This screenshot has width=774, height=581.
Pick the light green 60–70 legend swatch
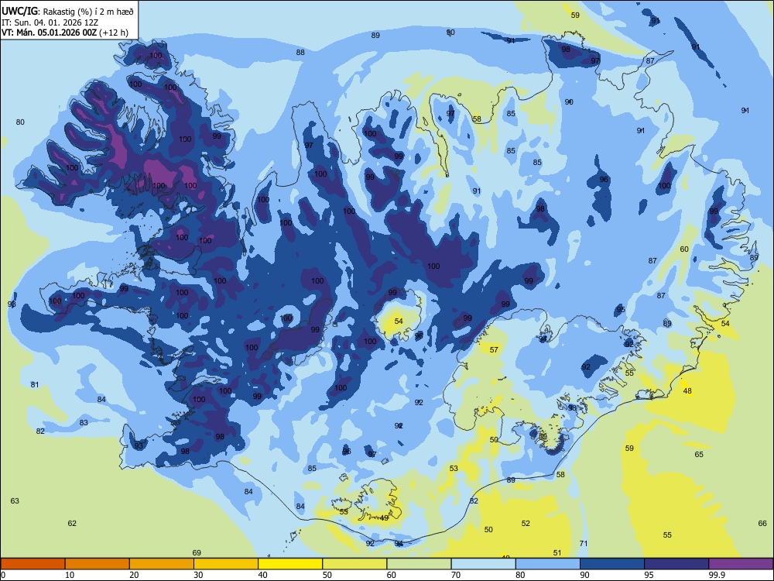tap(419, 564)
